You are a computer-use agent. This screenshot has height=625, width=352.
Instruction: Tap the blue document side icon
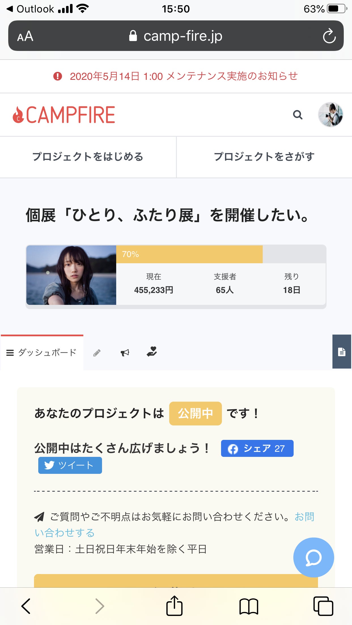[x=342, y=352]
